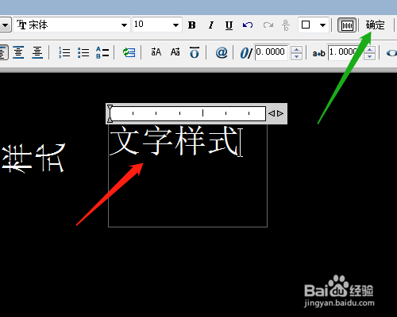Confirm with the 确定 button
The width and height of the screenshot is (397, 317).
coord(376,25)
